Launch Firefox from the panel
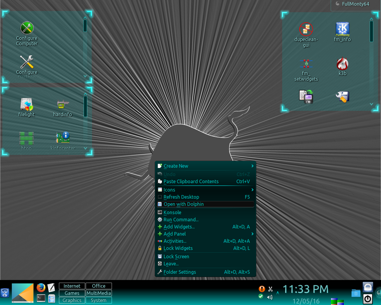Screen dimensions: 381x305 coord(41,288)
